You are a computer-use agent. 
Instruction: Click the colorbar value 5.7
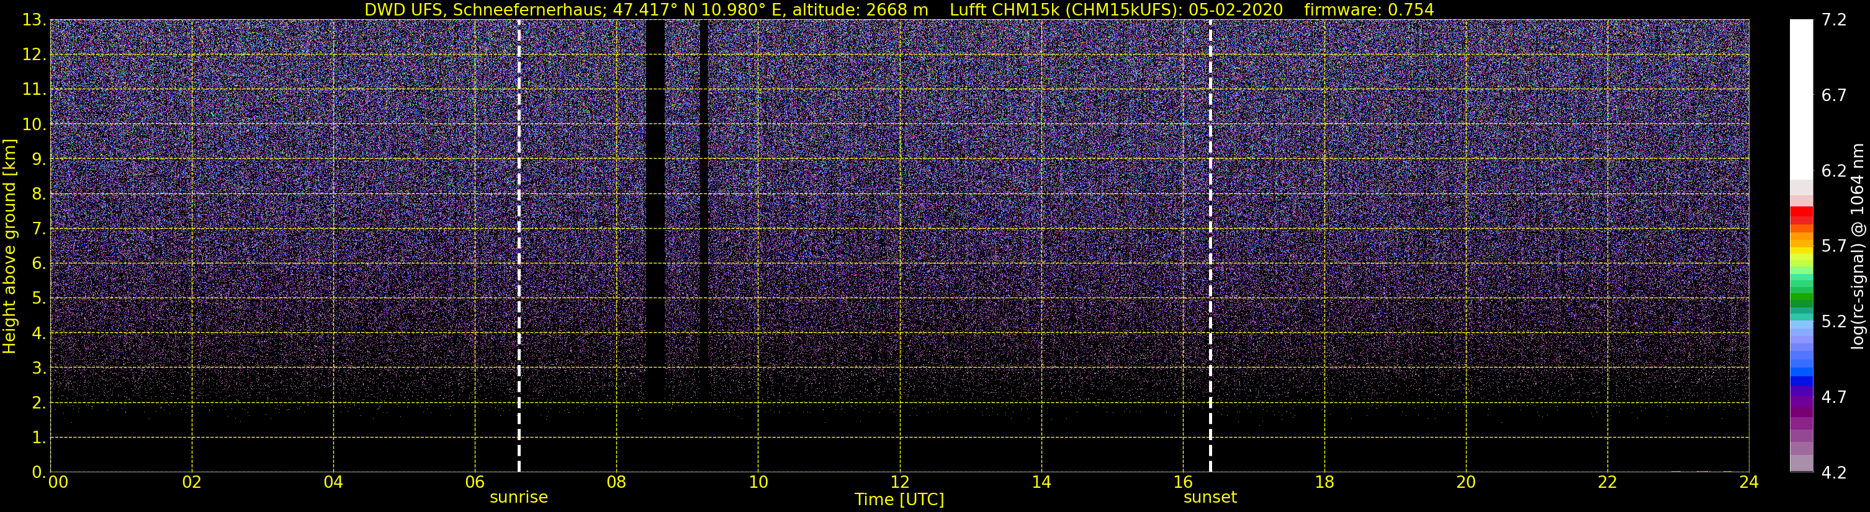1834,246
